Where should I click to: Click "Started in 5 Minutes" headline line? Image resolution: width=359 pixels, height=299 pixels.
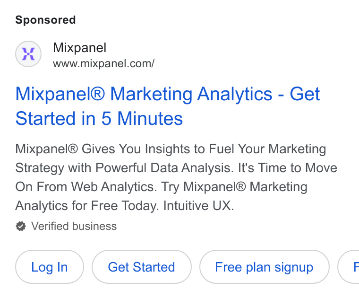[x=99, y=119]
